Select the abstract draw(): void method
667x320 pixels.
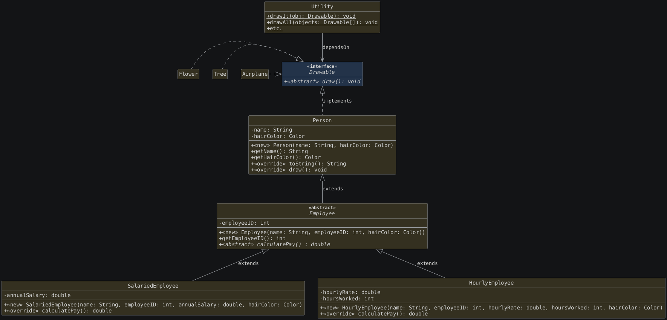(x=322, y=81)
